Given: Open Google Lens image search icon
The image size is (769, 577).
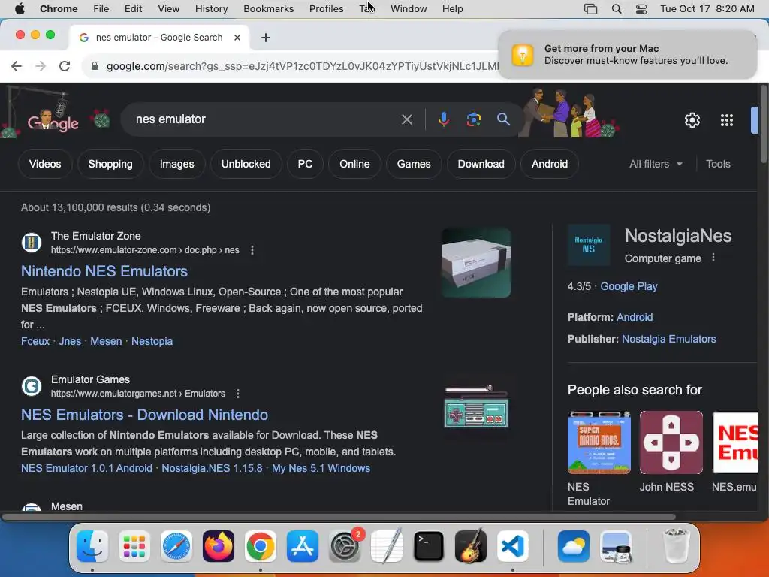Looking at the screenshot, I should coord(473,119).
